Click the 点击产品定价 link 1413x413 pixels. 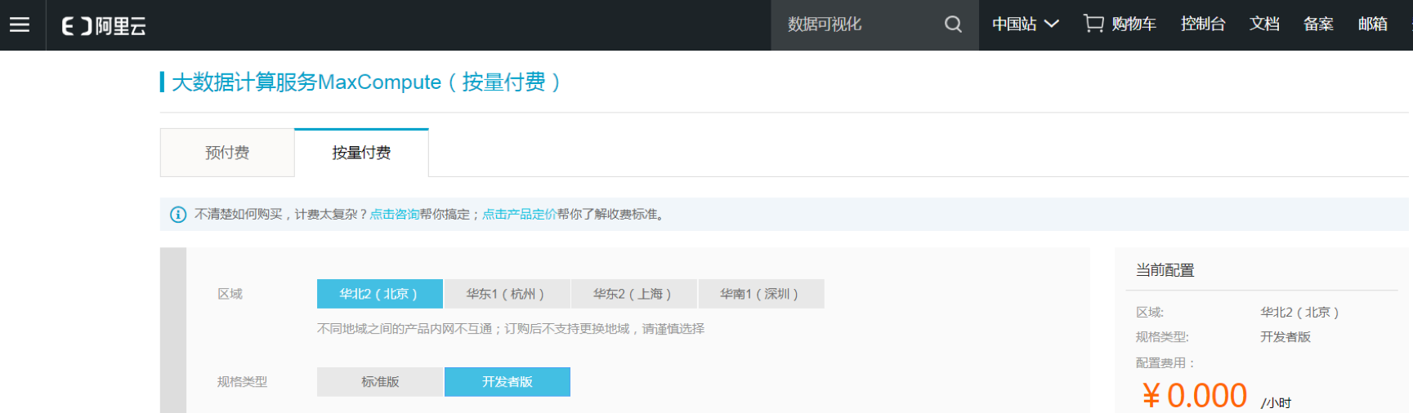tap(520, 215)
